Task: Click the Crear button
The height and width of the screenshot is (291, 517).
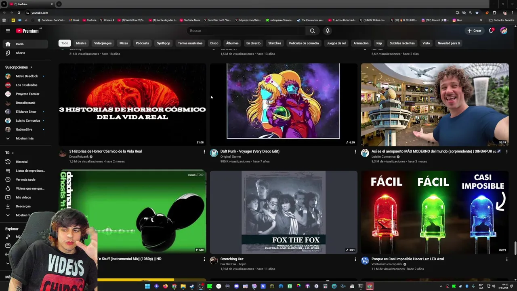Action: pos(474,31)
